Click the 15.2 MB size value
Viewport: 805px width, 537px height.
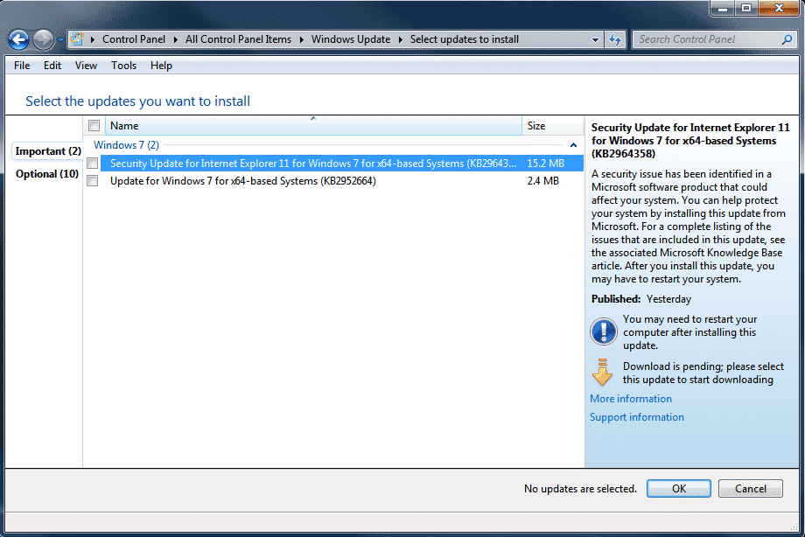[x=545, y=164]
